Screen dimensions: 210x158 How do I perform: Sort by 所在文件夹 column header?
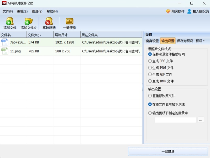pos(111,35)
